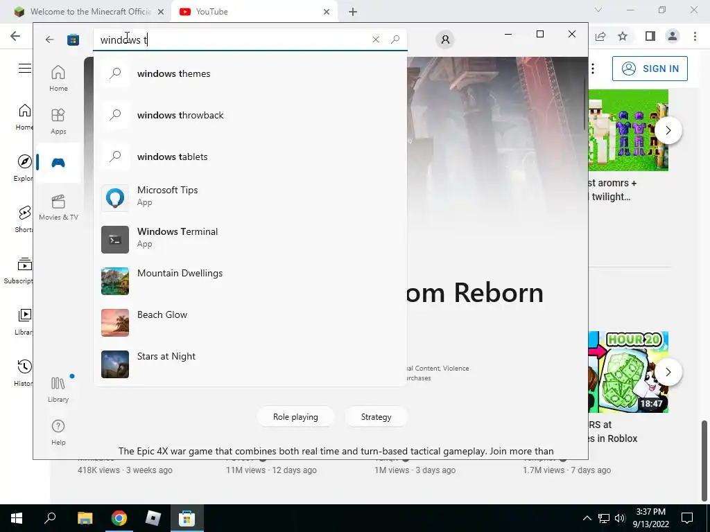This screenshot has height=532, width=710.
Task: Open YouTube Subscriptions in sidebar
Action: pyautogui.click(x=19, y=271)
